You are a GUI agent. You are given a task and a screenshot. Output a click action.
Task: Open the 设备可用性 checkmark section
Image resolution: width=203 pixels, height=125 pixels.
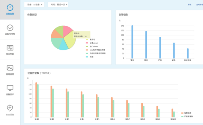pyautogui.click(x=10, y=30)
